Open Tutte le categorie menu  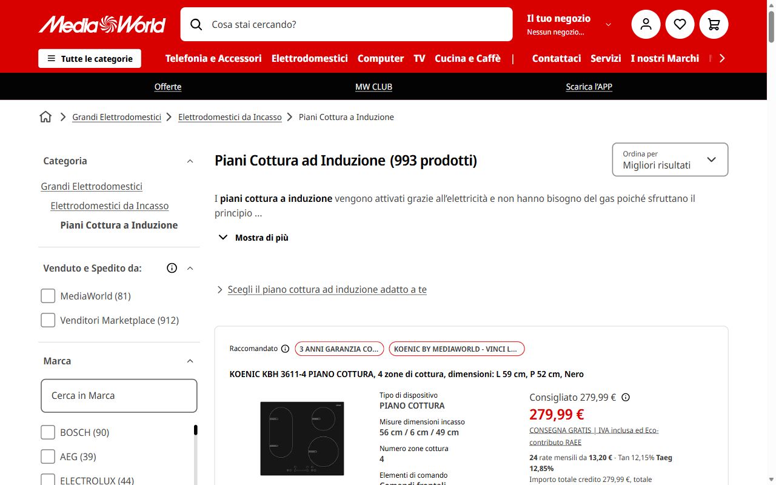[90, 59]
